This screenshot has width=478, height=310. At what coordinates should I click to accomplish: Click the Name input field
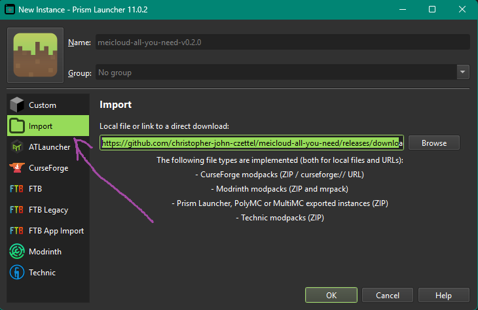click(283, 42)
